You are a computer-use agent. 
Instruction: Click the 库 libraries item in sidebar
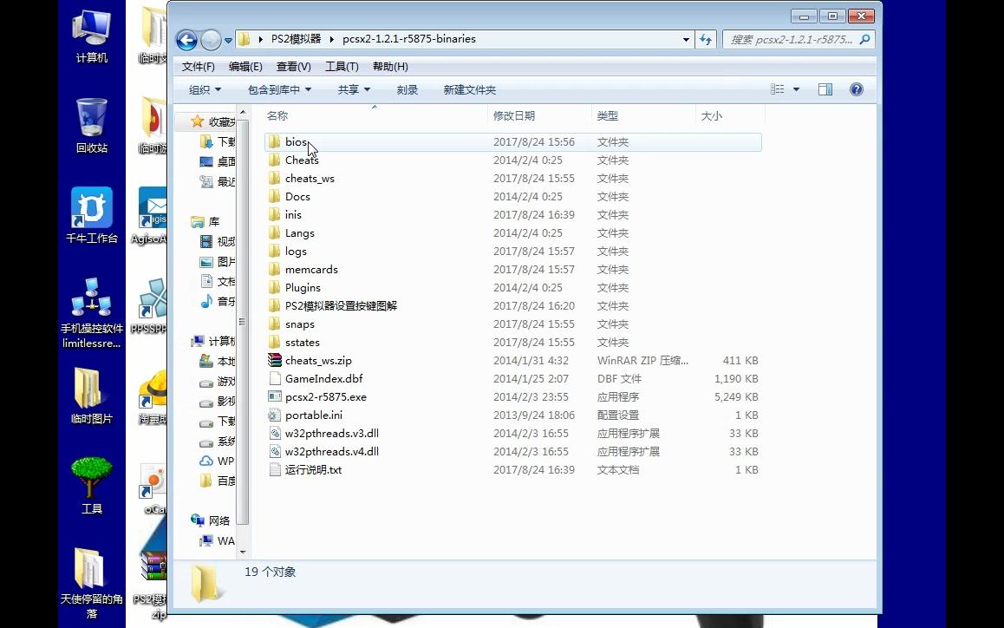coord(205,222)
